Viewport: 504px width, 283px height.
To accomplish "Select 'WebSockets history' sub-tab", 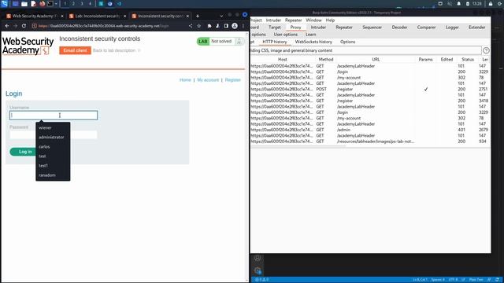I will pyautogui.click(x=313, y=42).
